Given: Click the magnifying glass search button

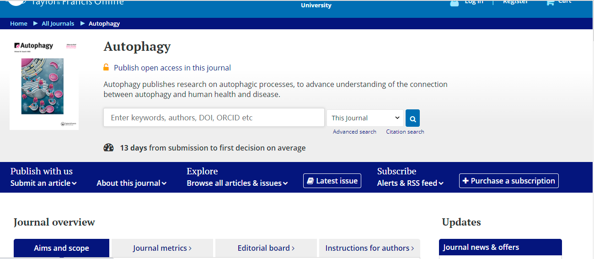Looking at the screenshot, I should pyautogui.click(x=412, y=118).
